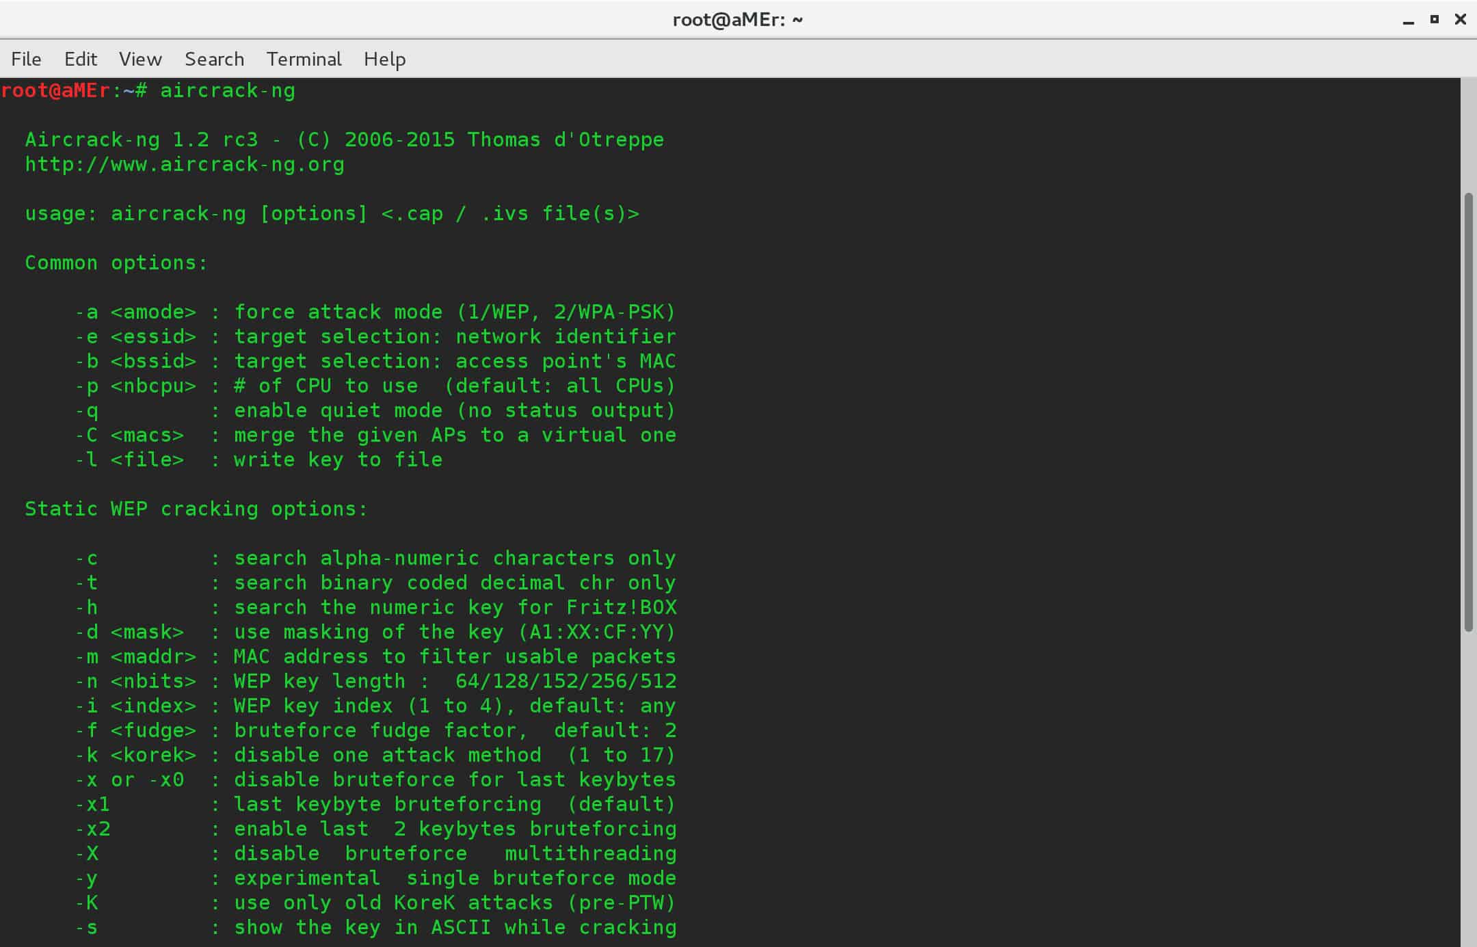Image resolution: width=1477 pixels, height=947 pixels.
Task: Select the -p nbcpu CPU option line
Action: [x=362, y=385]
